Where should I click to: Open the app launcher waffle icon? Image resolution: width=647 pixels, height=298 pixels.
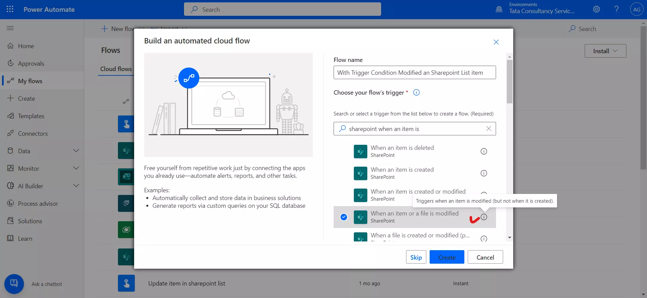[x=10, y=9]
